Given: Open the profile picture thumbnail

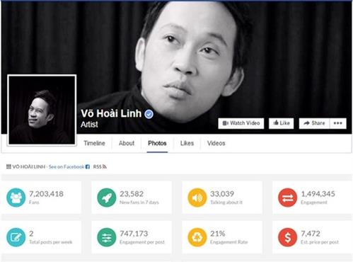Looking at the screenshot, I should click(42, 110).
